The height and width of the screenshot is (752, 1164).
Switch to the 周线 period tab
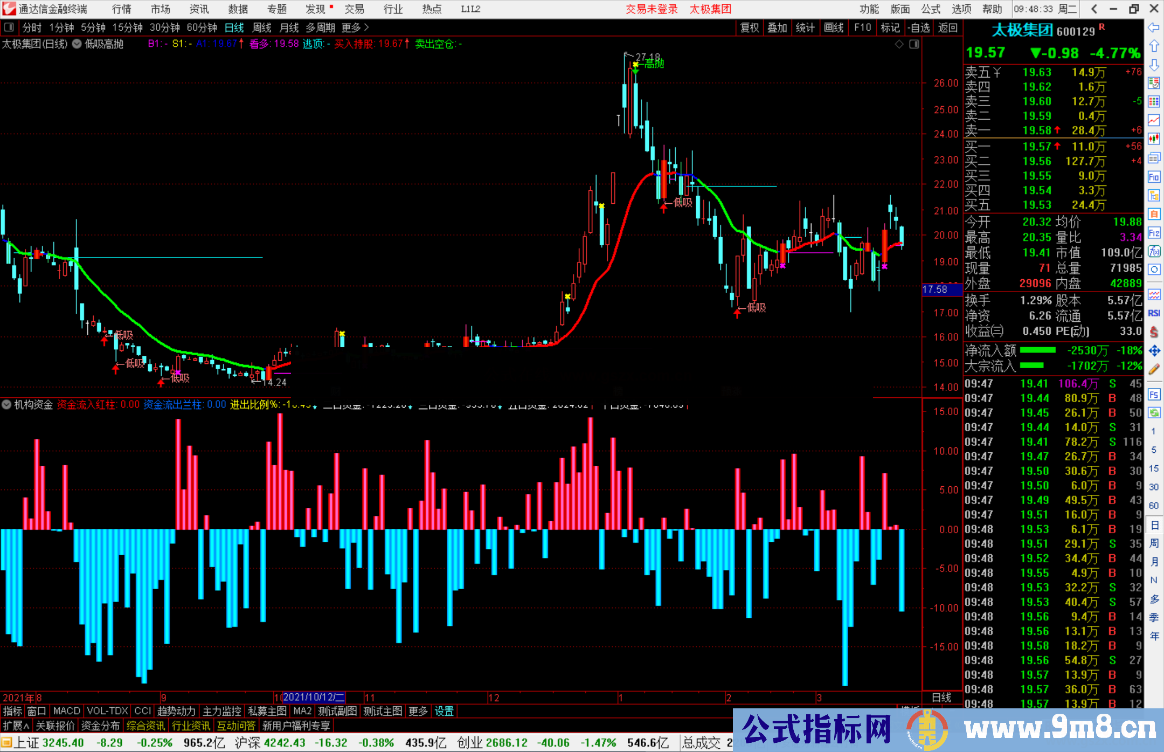(262, 27)
